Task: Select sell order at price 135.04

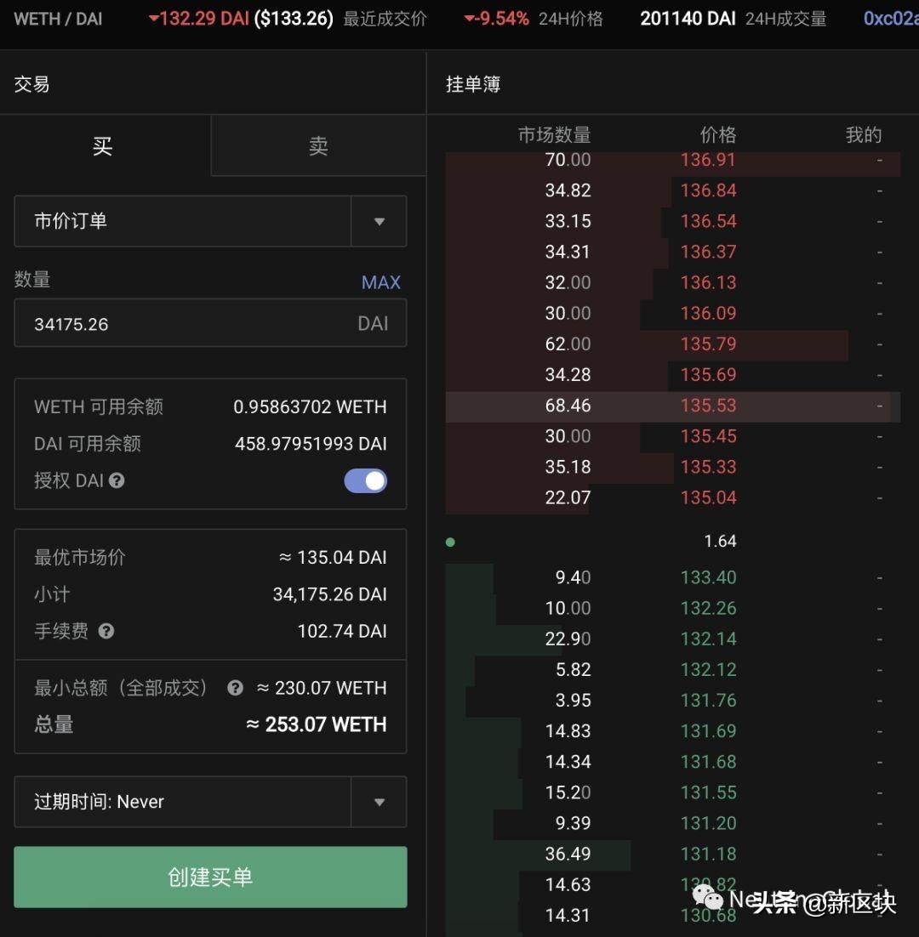Action: [x=673, y=497]
